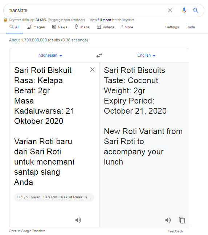The width and height of the screenshot is (208, 235).
Task: Clear the Indonesian source text
Action: click(x=93, y=69)
